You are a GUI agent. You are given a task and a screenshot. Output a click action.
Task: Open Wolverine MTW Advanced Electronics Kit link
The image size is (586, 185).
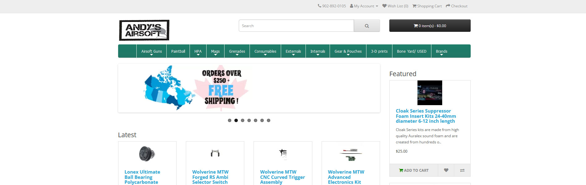[346, 177]
